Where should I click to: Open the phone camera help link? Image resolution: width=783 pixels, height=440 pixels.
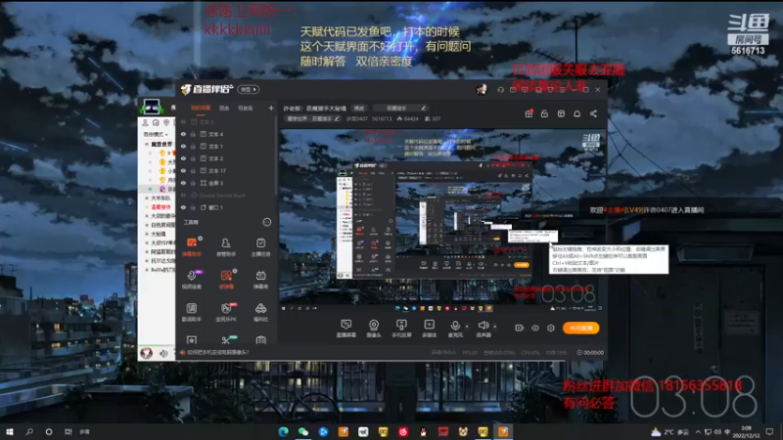tap(217, 352)
